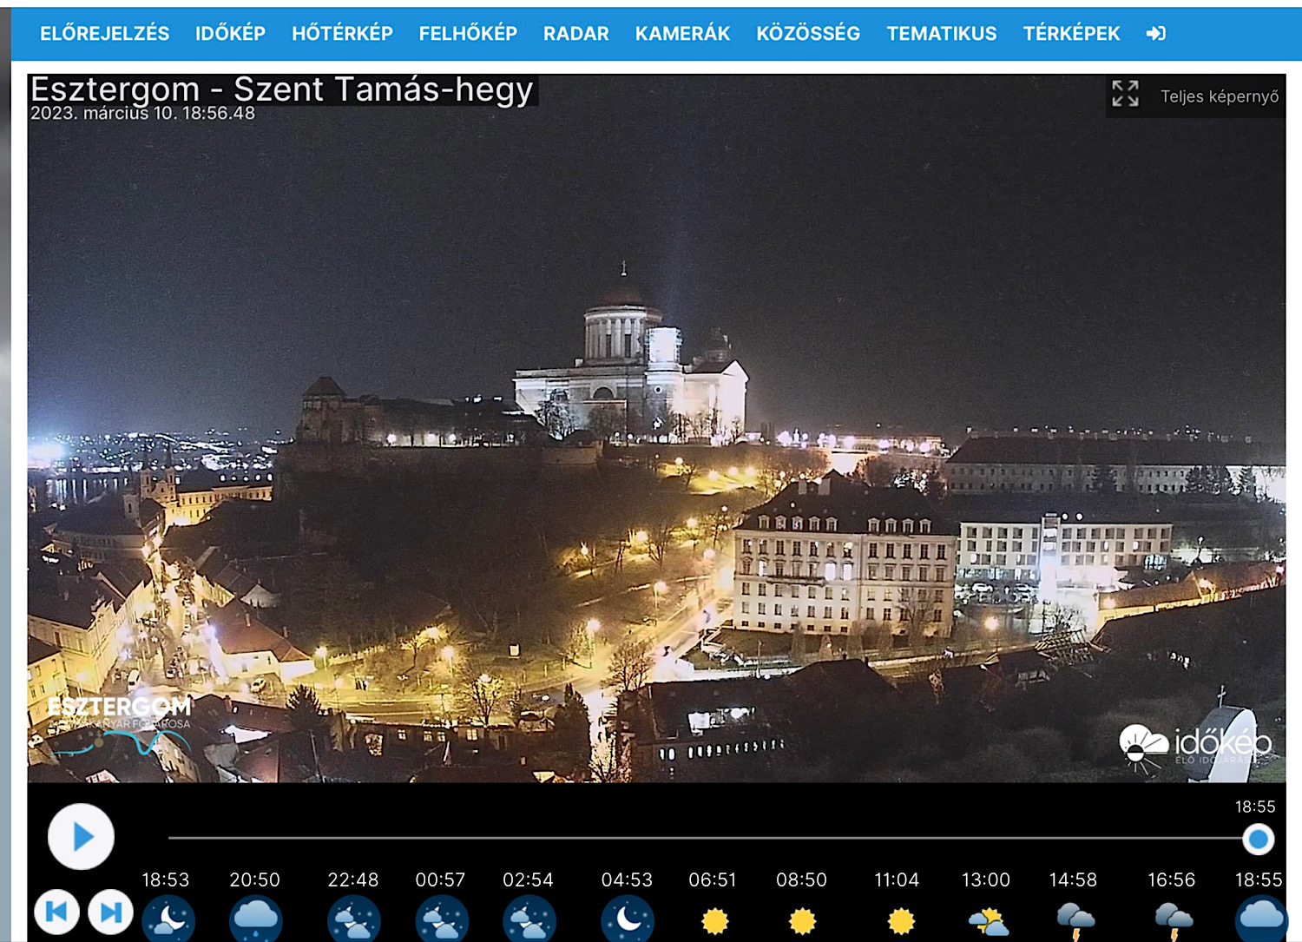This screenshot has height=942, width=1302.
Task: Skip to the previous frame
Action: [57, 912]
